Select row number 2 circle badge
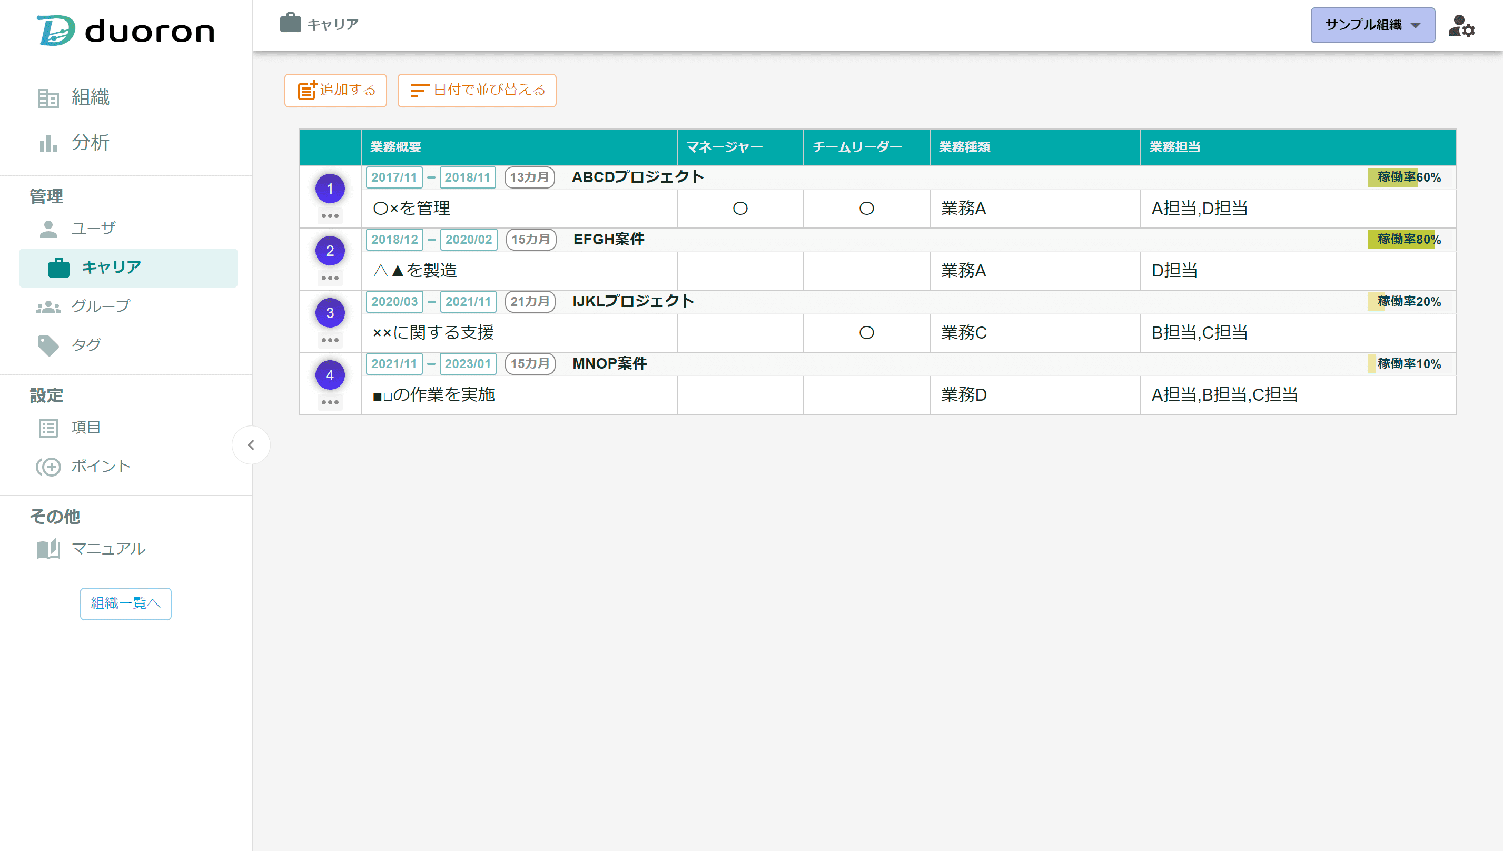1503x851 pixels. pyautogui.click(x=330, y=250)
